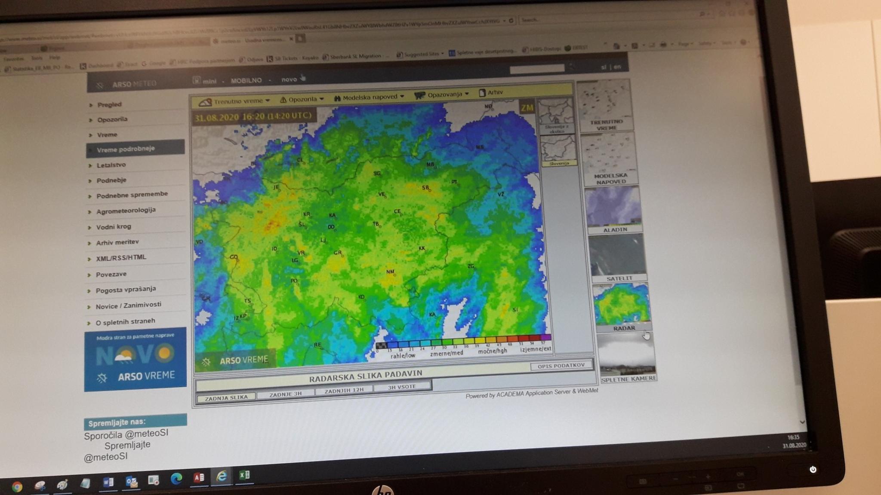Select the Slovenija map thumbnail
881x495 pixels.
pos(558,151)
